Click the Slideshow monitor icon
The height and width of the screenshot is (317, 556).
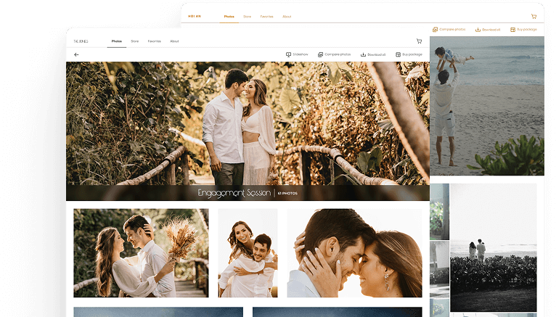288,54
